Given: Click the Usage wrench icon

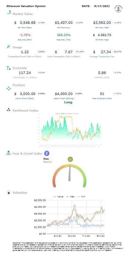Looking at the screenshot, I should click(x=9, y=46).
